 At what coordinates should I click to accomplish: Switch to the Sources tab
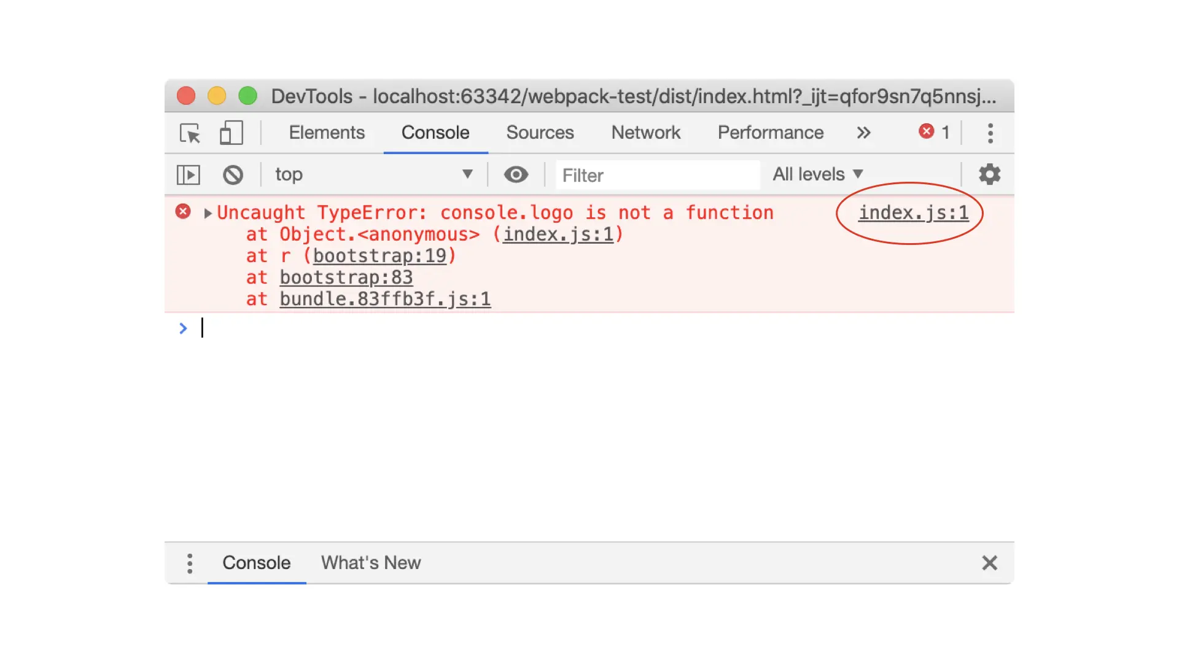[540, 133]
